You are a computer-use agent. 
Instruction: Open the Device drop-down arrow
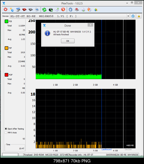tap(128, 16)
